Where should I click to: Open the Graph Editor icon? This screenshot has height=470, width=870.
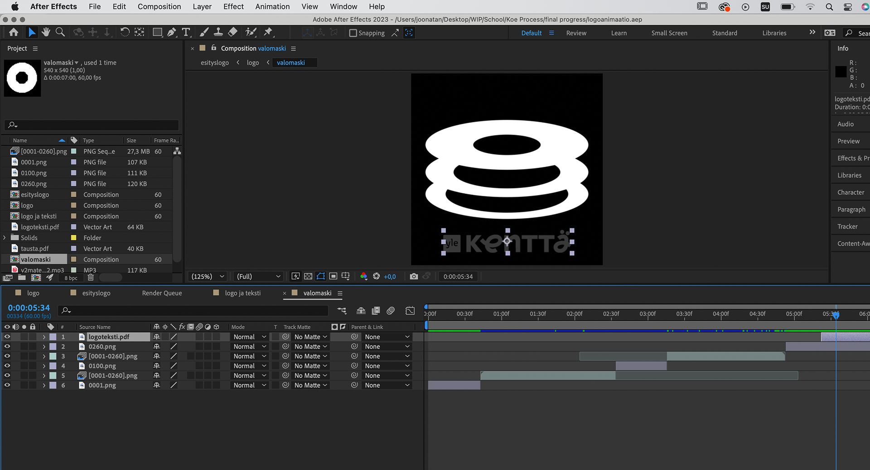click(x=410, y=310)
